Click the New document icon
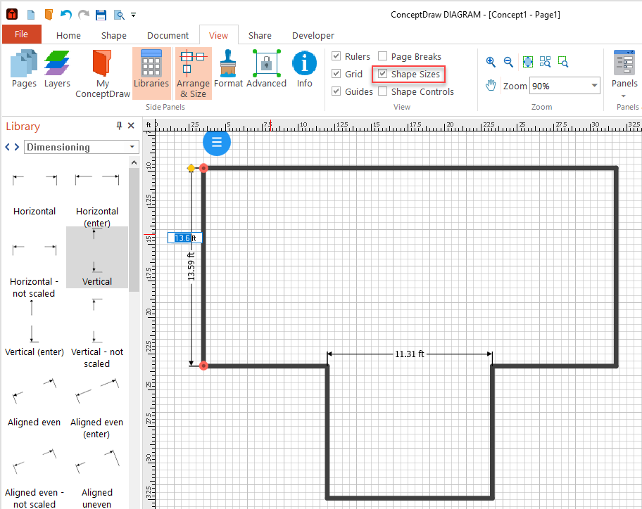Screen dimensions: 642x509 [x=31, y=15]
